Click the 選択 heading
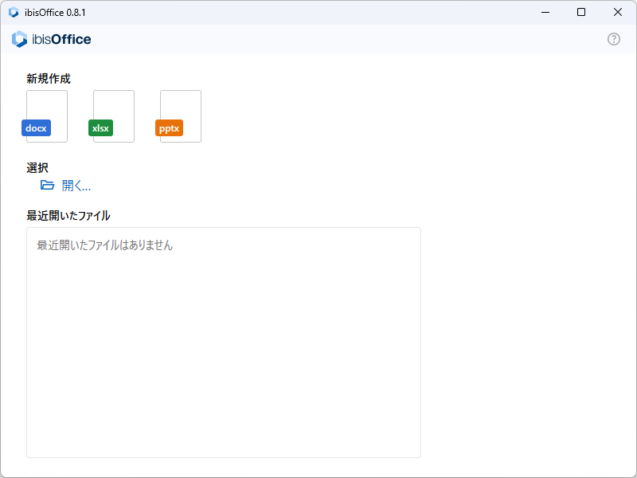This screenshot has width=637, height=478. coord(37,167)
